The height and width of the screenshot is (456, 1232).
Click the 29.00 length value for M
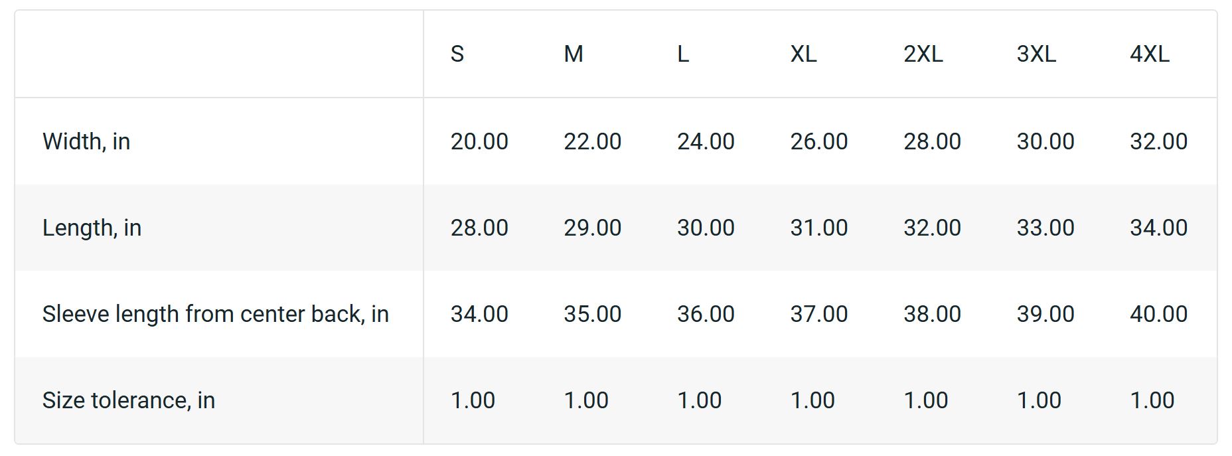pyautogui.click(x=592, y=228)
